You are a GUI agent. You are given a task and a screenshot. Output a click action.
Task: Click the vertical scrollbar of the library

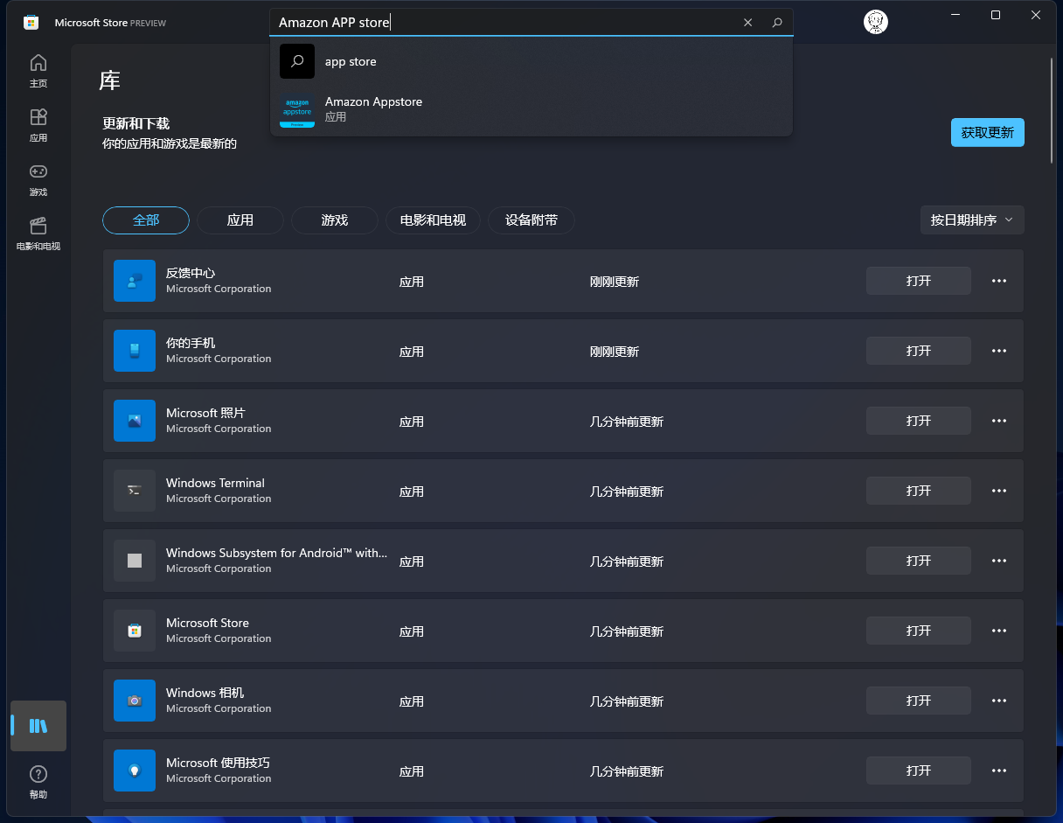tap(1052, 110)
